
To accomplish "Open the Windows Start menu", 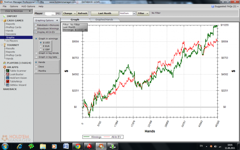I will 5,146.
